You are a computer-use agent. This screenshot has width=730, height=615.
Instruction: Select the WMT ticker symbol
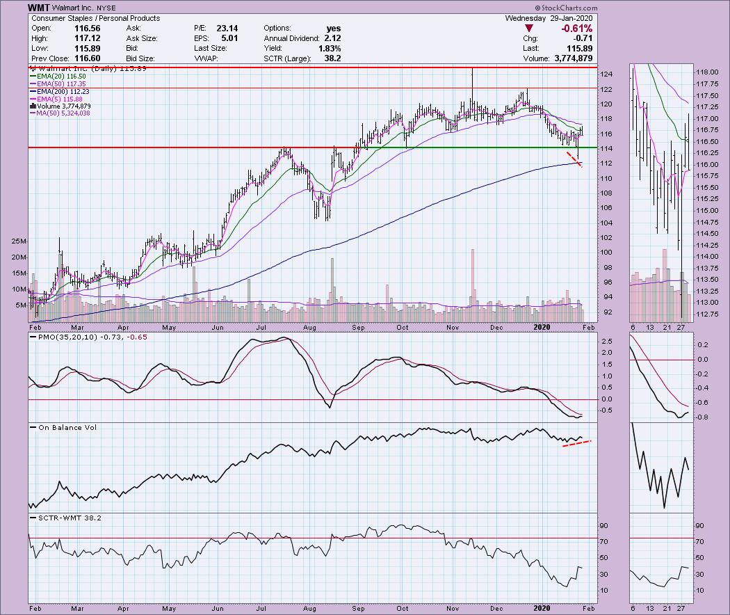tap(38, 8)
